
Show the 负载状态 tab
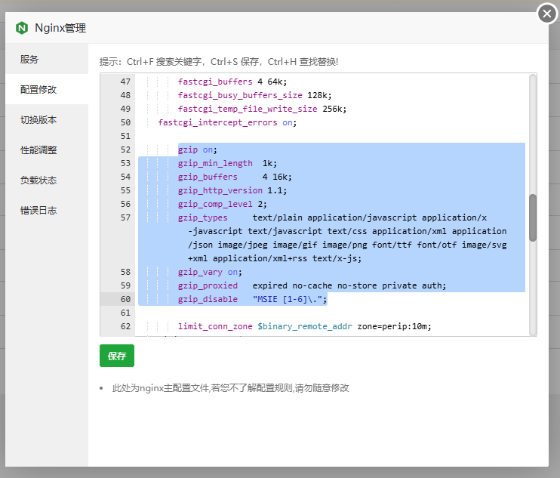pyautogui.click(x=38, y=180)
